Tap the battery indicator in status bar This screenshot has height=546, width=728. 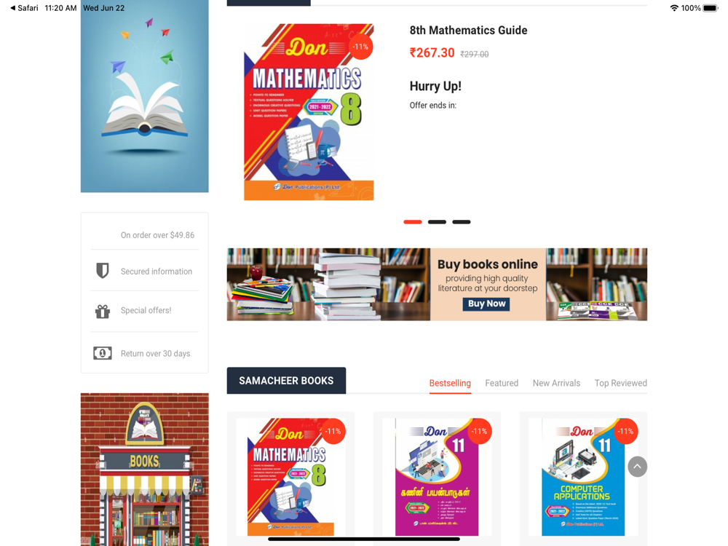point(711,8)
